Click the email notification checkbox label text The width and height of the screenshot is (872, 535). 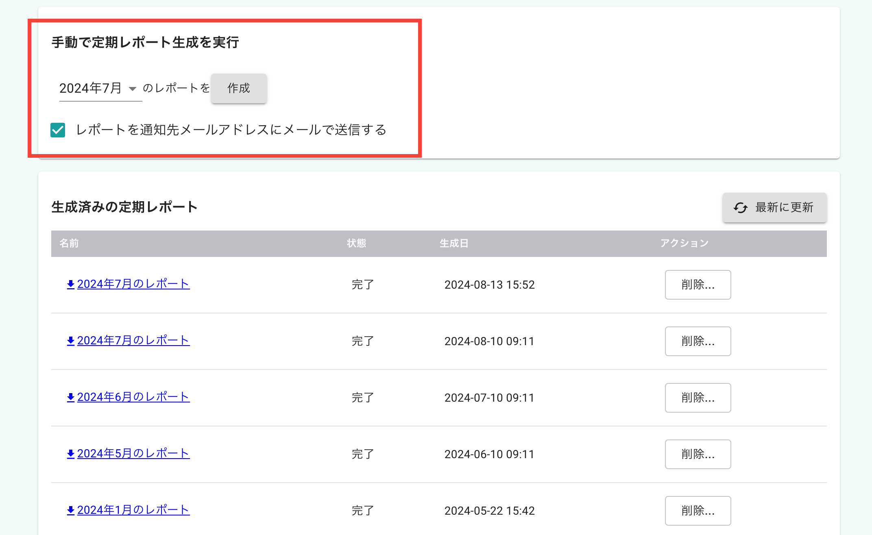[x=231, y=130]
